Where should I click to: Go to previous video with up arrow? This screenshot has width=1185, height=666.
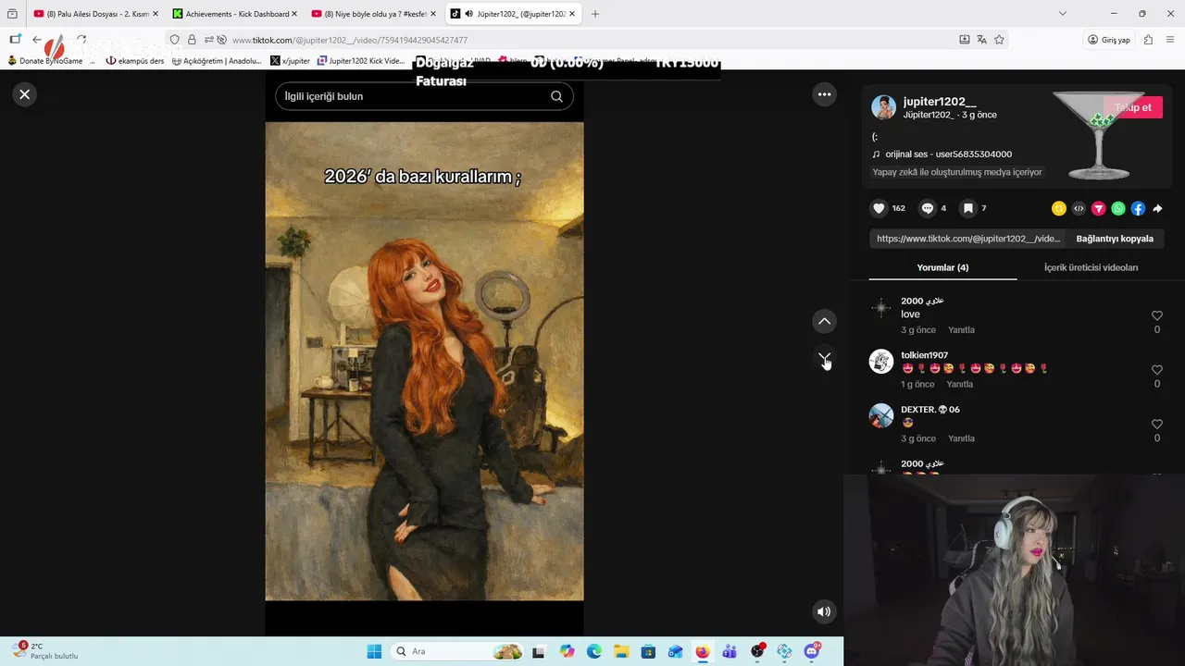(824, 321)
